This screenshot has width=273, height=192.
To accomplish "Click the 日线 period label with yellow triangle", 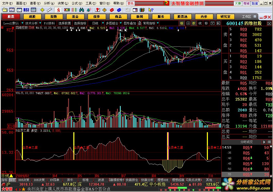I will 7,176.
